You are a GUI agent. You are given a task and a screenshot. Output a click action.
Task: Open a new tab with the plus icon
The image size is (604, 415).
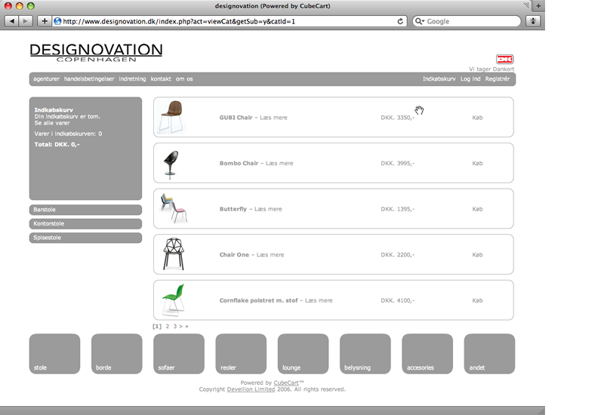click(x=538, y=6)
